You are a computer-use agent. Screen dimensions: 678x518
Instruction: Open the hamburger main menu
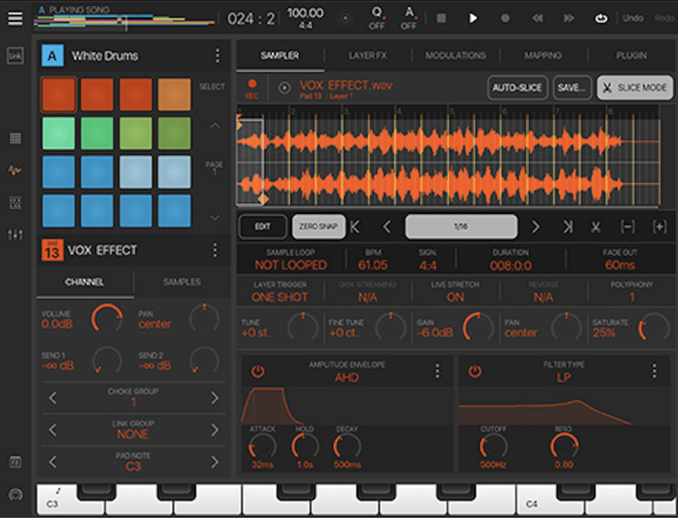coord(15,18)
